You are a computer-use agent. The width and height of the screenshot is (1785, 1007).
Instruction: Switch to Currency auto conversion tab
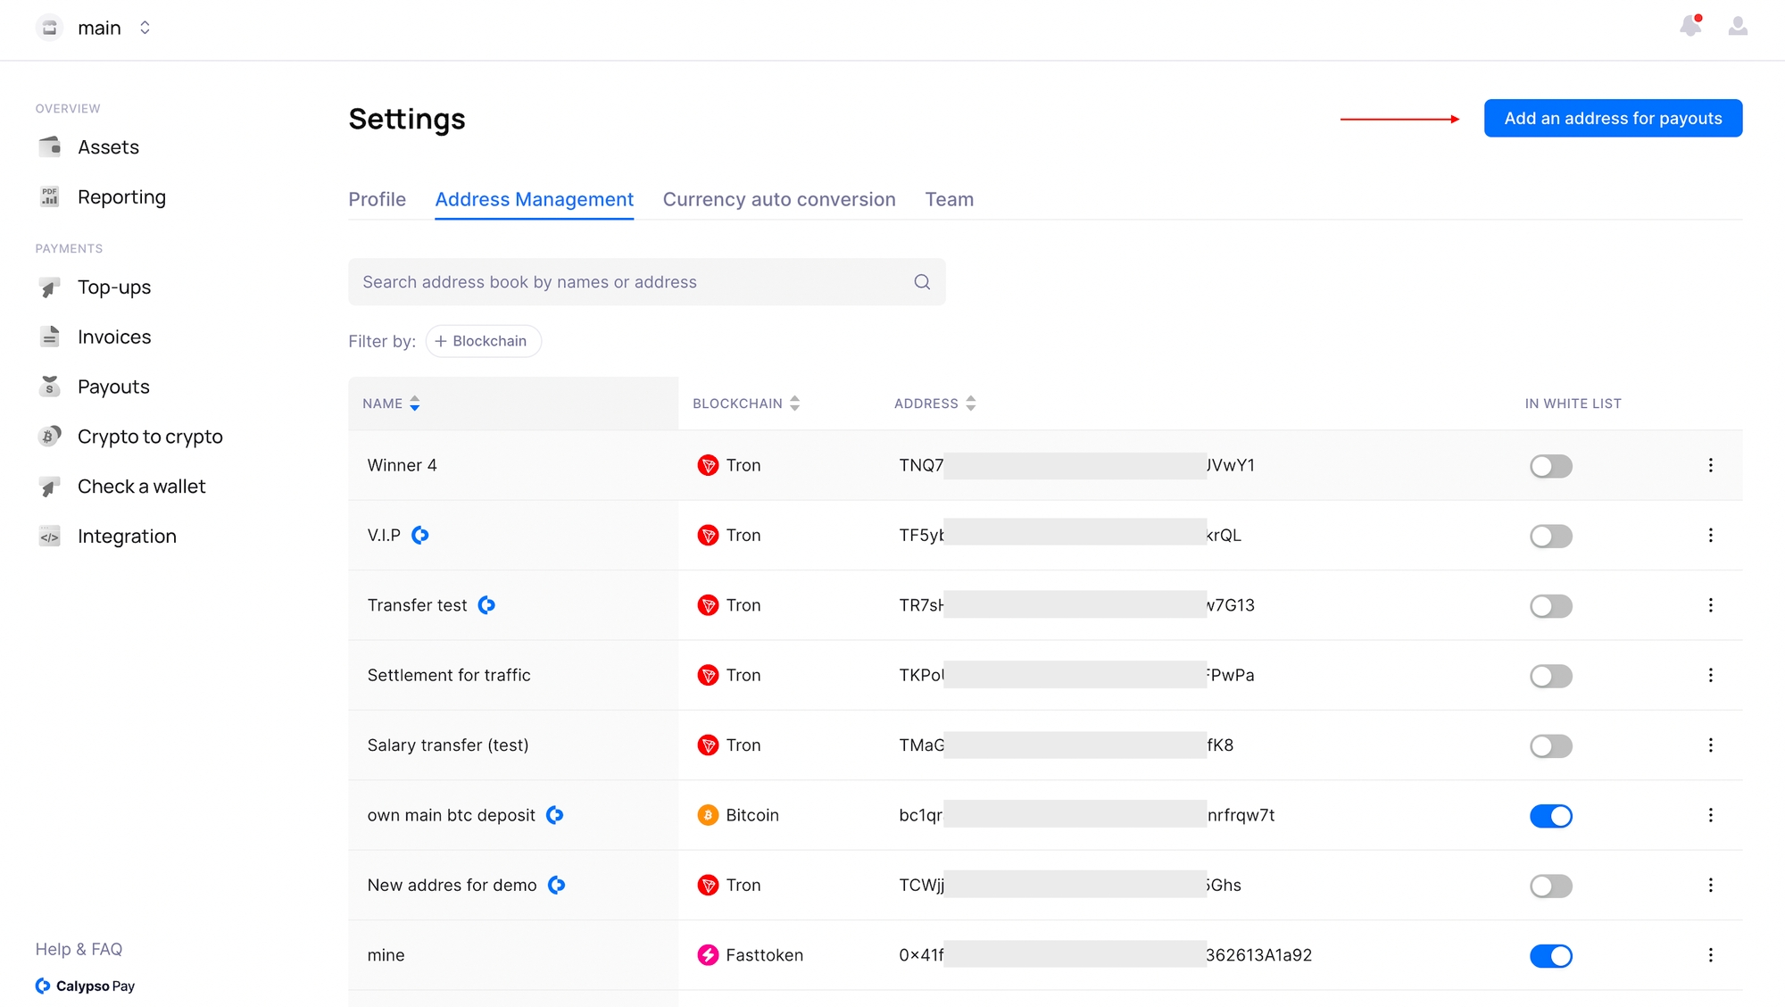778,200
